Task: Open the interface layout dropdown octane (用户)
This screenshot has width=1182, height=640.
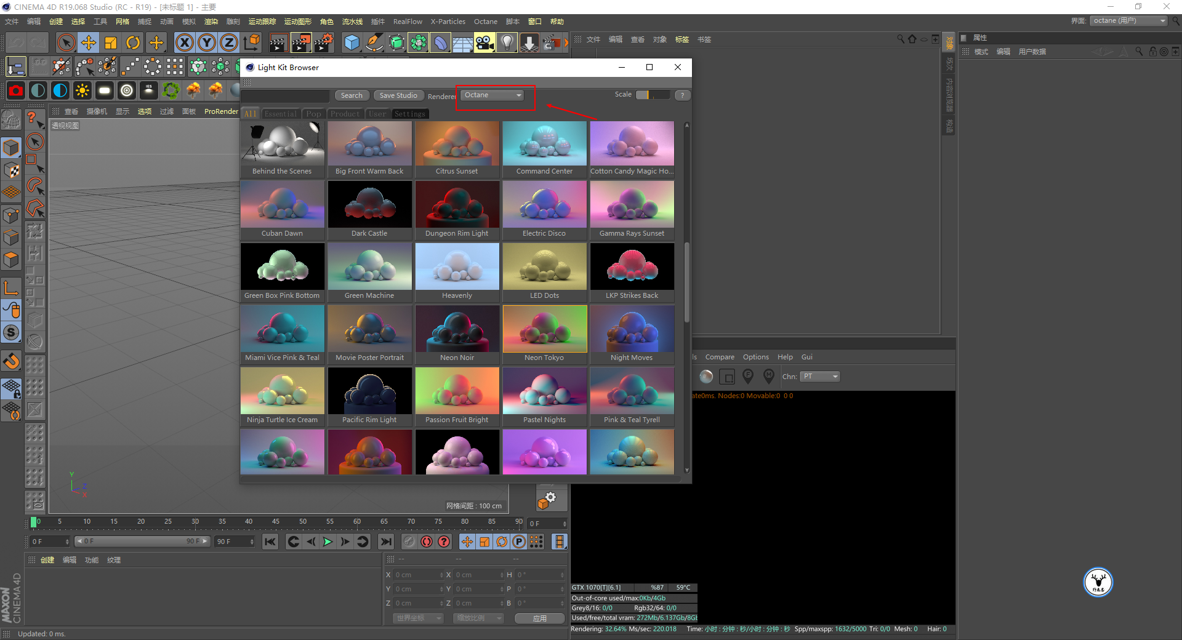Action: 1129,21
